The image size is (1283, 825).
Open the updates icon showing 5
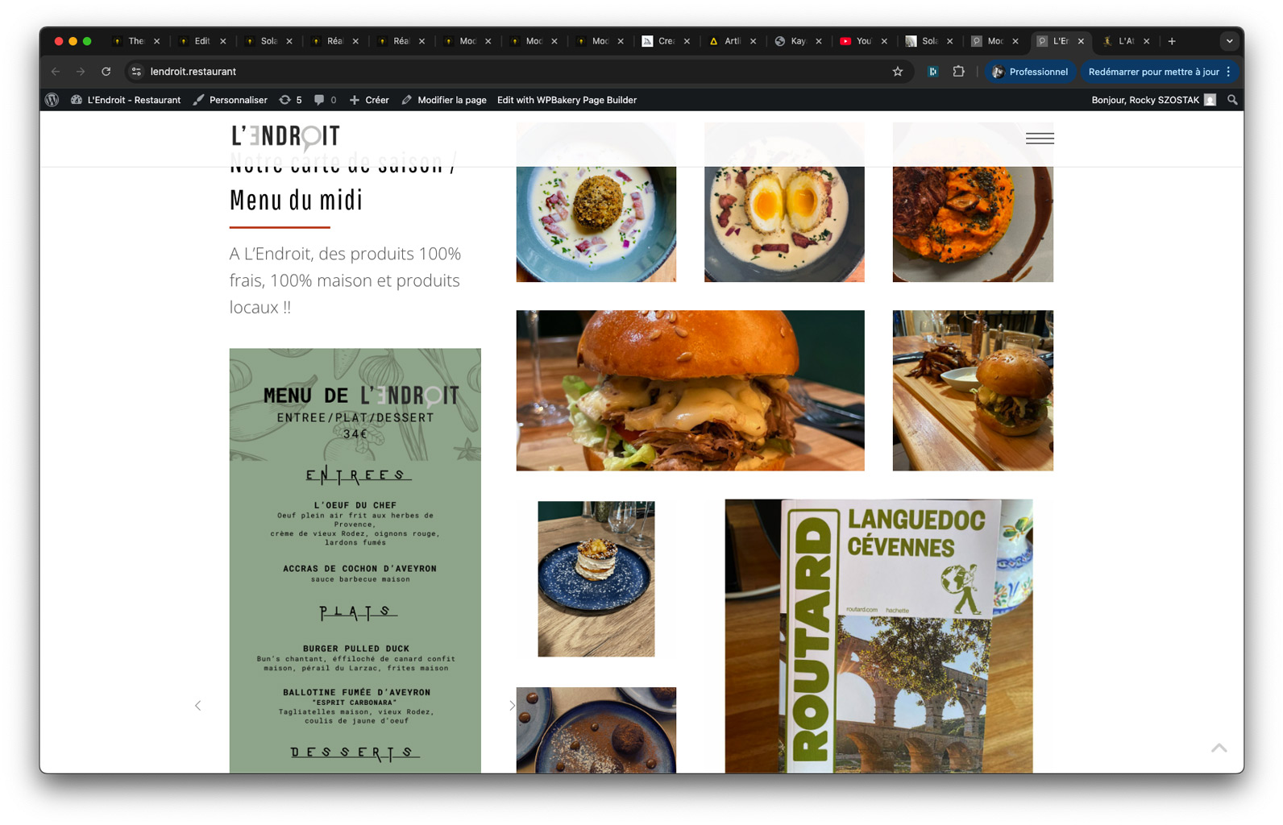290,100
